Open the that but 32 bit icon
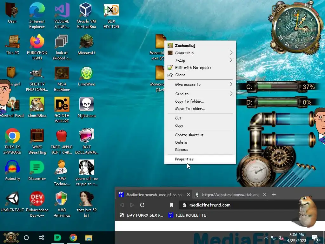 point(87,199)
